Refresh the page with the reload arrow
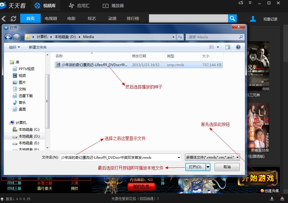The height and width of the screenshot is (203, 288). [13, 18]
